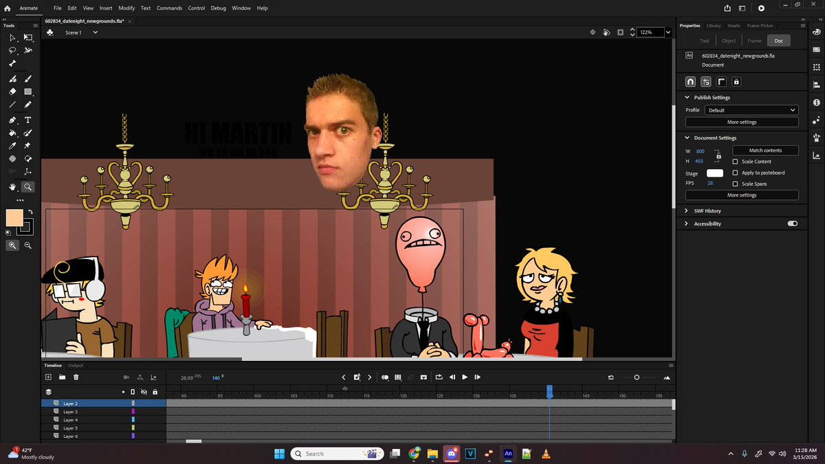
Task: Click the delete layer trash icon
Action: point(76,377)
